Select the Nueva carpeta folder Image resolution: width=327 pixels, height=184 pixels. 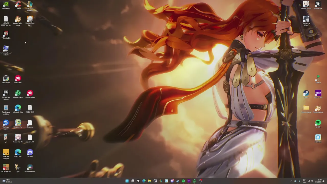(306, 109)
